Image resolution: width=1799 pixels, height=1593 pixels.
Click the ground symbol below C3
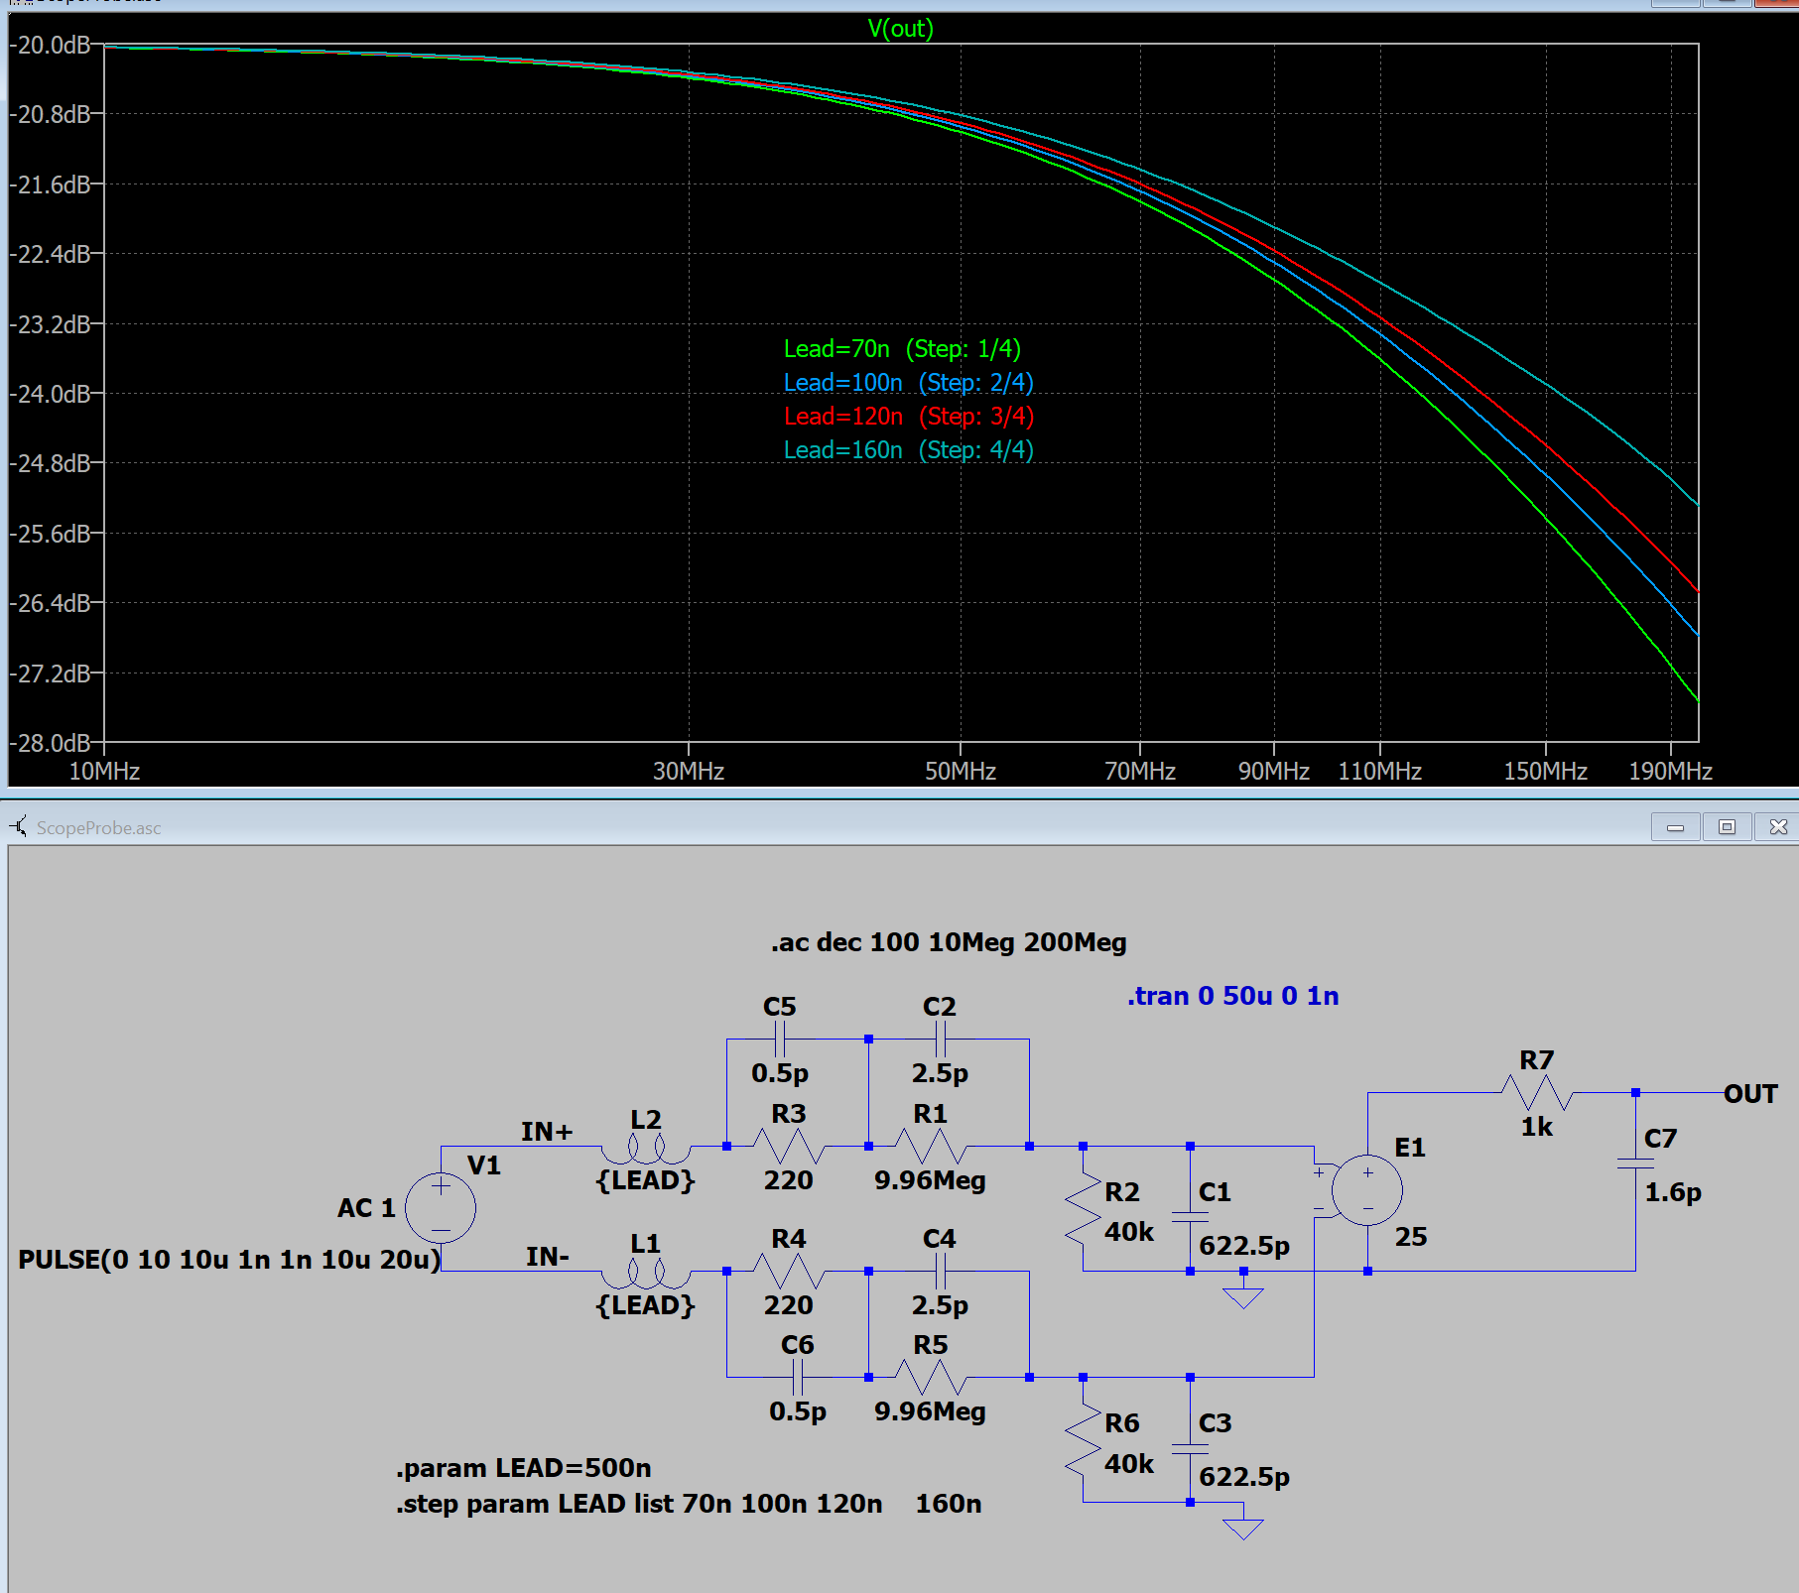[1241, 1528]
